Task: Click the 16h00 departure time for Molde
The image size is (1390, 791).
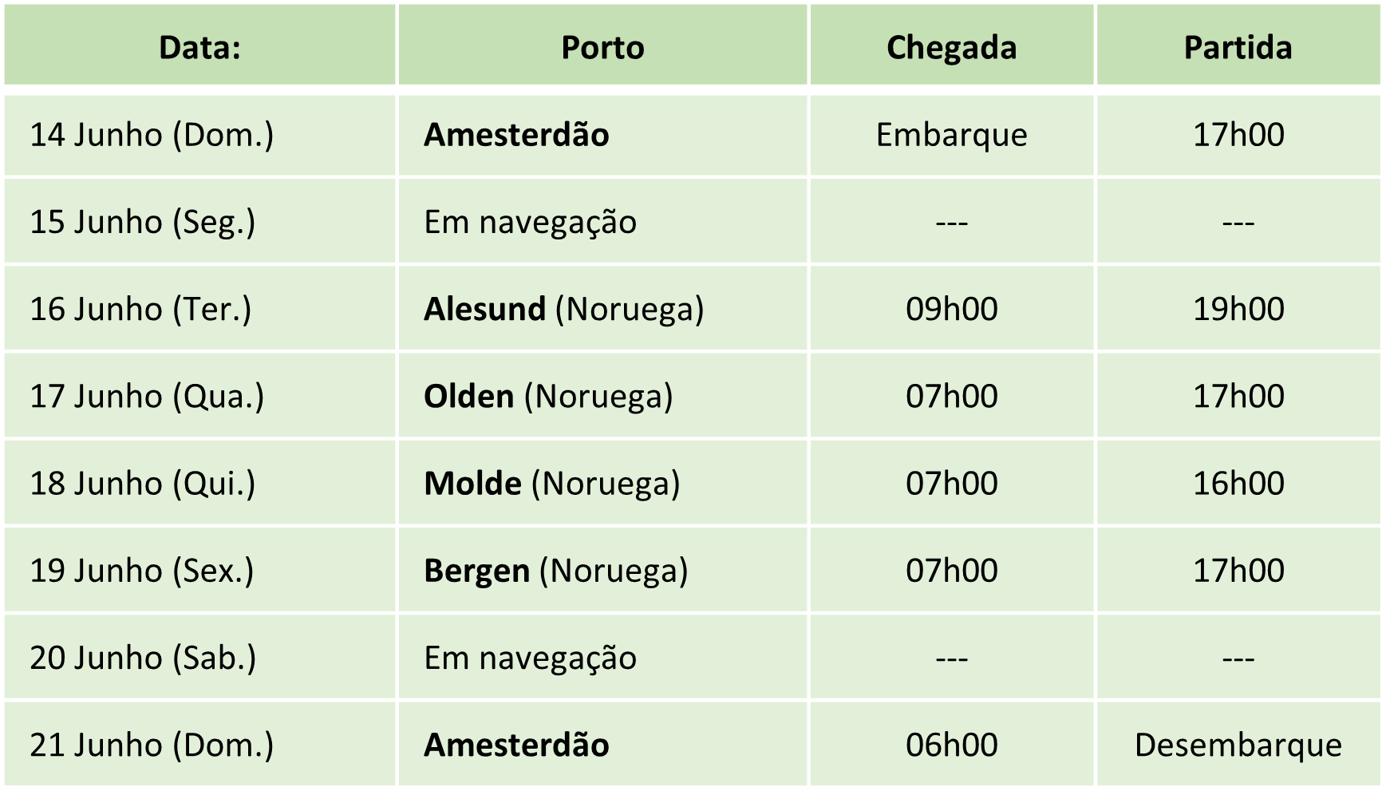Action: tap(1238, 483)
